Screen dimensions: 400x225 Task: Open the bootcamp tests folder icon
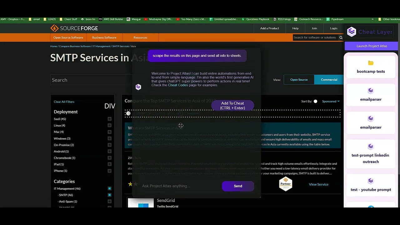[x=371, y=63]
